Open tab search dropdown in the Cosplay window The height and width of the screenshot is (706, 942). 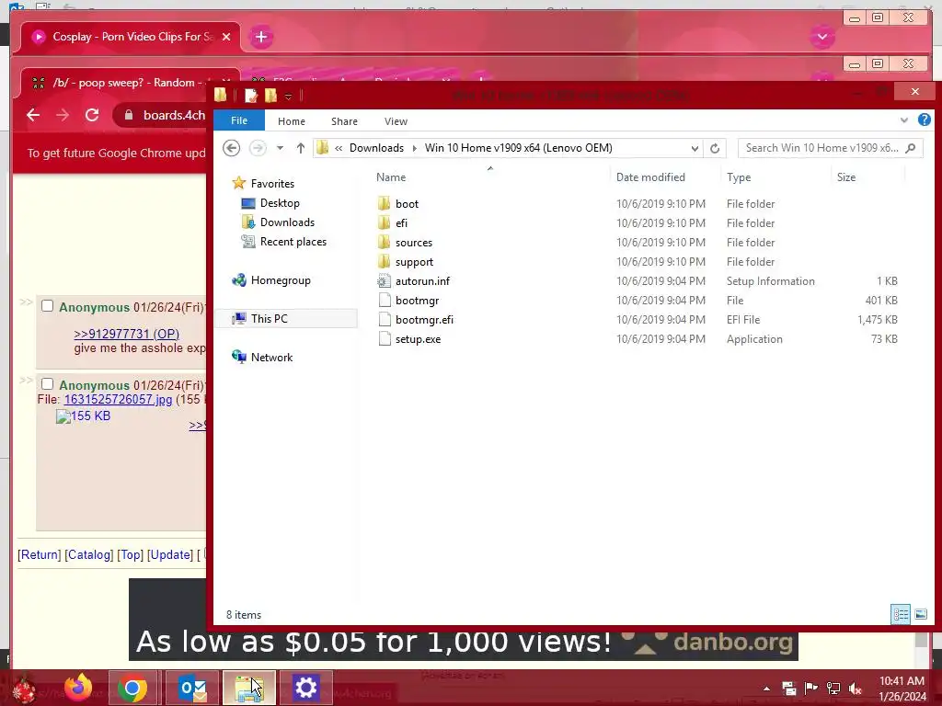click(822, 37)
